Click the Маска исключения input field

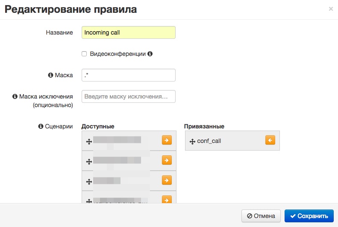pos(128,96)
